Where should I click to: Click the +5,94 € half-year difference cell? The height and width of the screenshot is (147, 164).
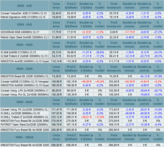145,81
